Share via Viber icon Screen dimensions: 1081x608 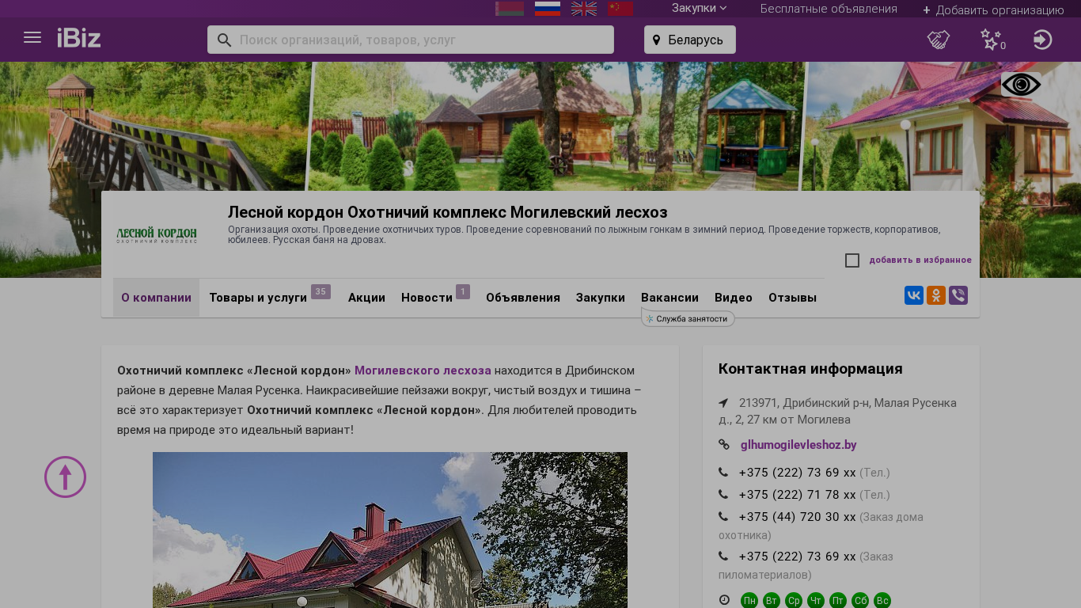point(958,295)
